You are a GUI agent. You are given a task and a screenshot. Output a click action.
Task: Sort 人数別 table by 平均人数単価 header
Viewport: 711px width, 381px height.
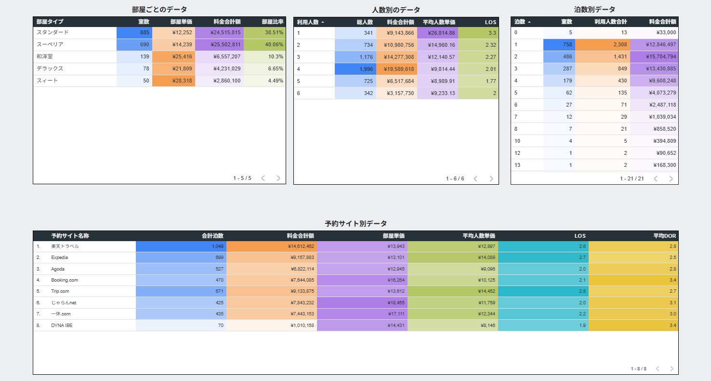point(439,22)
